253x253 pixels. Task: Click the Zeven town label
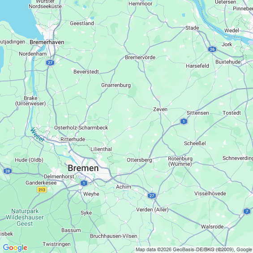coord(160,109)
